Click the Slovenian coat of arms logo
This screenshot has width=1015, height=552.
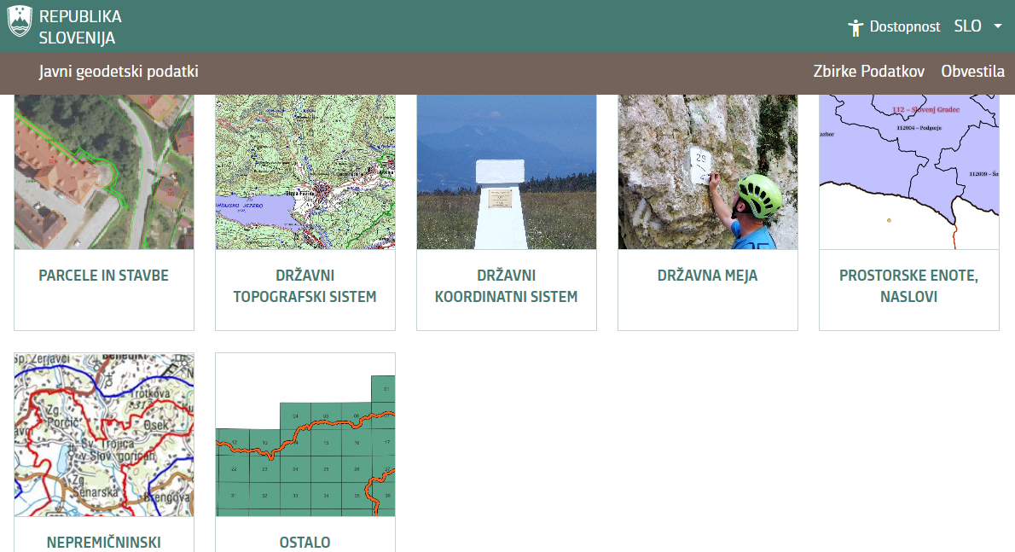[x=20, y=20]
